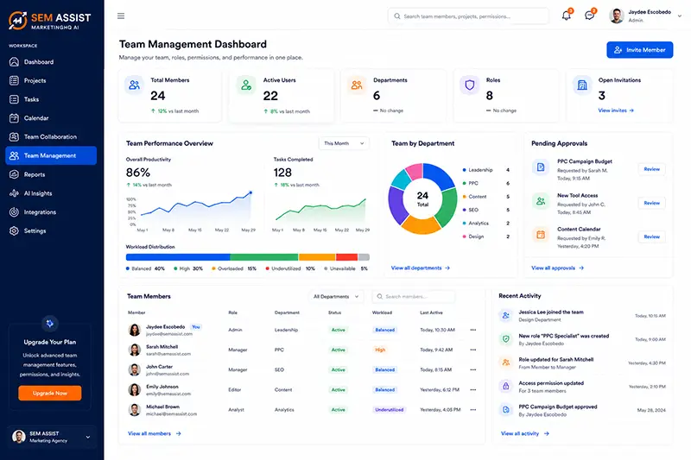Viewport: 691px width, 460px height.
Task: Expand the user account menu chevron
Action: tap(680, 16)
